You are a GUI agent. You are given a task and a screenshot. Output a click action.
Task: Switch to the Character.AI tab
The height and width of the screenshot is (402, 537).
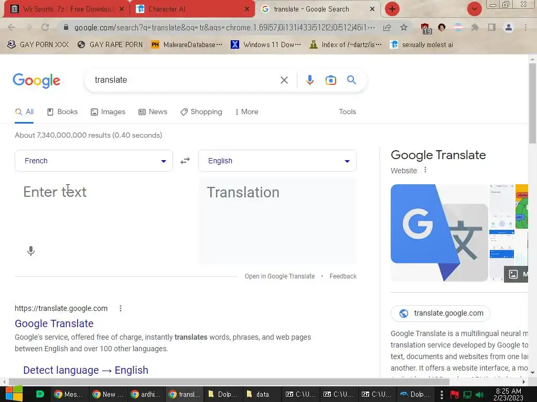click(193, 9)
